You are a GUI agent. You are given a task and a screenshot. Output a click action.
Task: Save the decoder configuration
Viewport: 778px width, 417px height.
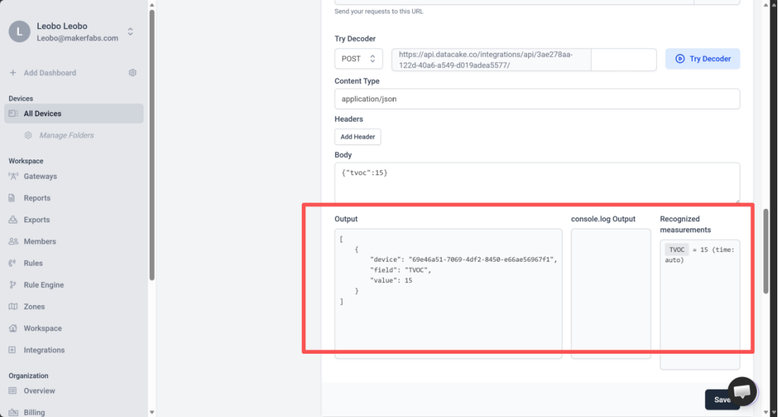[722, 399]
